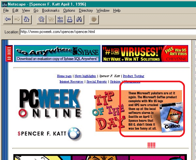Screen dimensions: 196x160
Task: Click the Cheyenne Viruses banner ad
Action: [145, 54]
